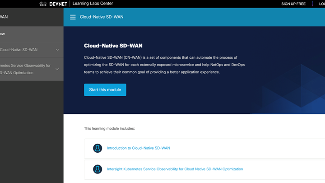Screen dimensions: 325x183
Task: Click SIGN UP FREE link
Action: (293, 4)
